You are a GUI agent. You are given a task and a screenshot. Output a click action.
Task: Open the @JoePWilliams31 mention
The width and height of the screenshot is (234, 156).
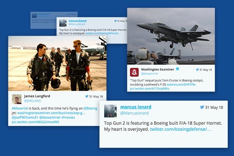tap(25, 117)
